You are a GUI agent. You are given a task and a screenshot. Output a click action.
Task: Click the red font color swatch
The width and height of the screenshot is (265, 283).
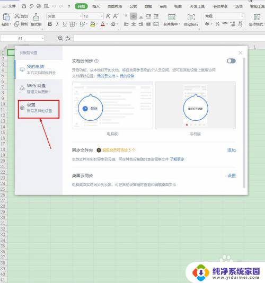[103, 24]
